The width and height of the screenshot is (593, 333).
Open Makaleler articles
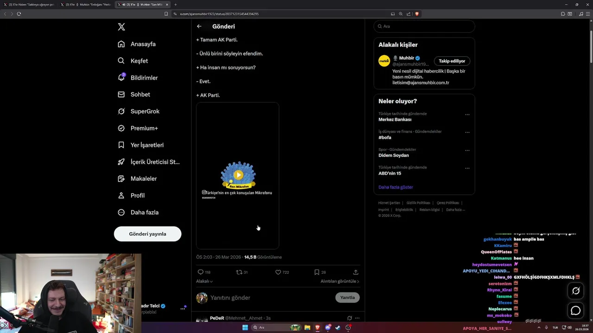coord(137,179)
